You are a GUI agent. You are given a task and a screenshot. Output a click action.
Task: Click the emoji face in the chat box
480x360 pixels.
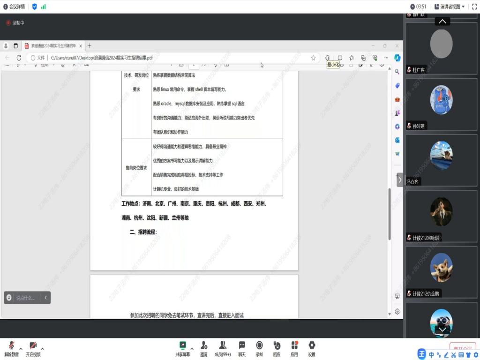[9, 298]
